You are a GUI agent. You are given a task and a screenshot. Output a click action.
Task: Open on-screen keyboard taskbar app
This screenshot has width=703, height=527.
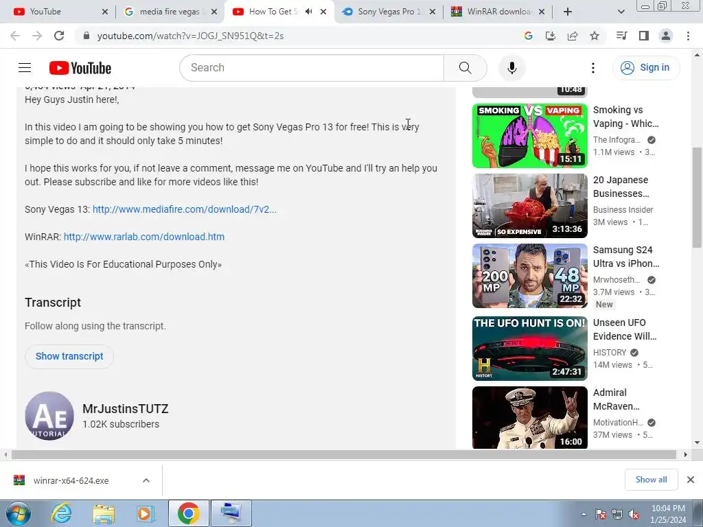[x=231, y=513]
